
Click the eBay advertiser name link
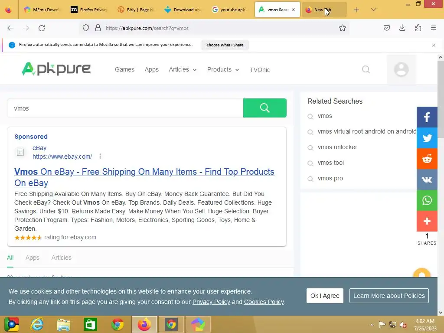pos(39,148)
